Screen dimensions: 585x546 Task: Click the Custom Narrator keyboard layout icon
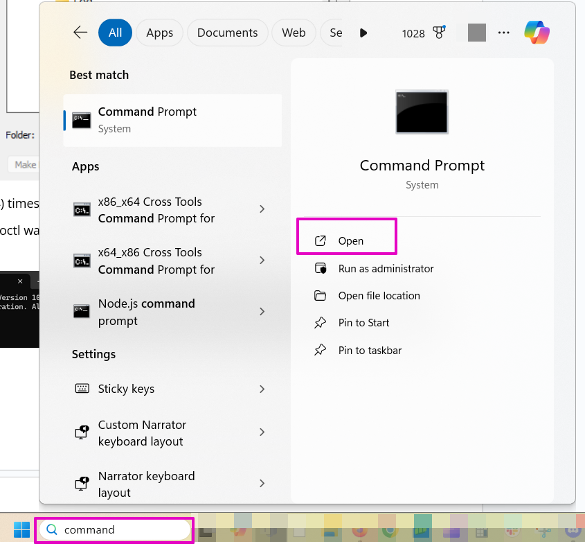point(82,432)
